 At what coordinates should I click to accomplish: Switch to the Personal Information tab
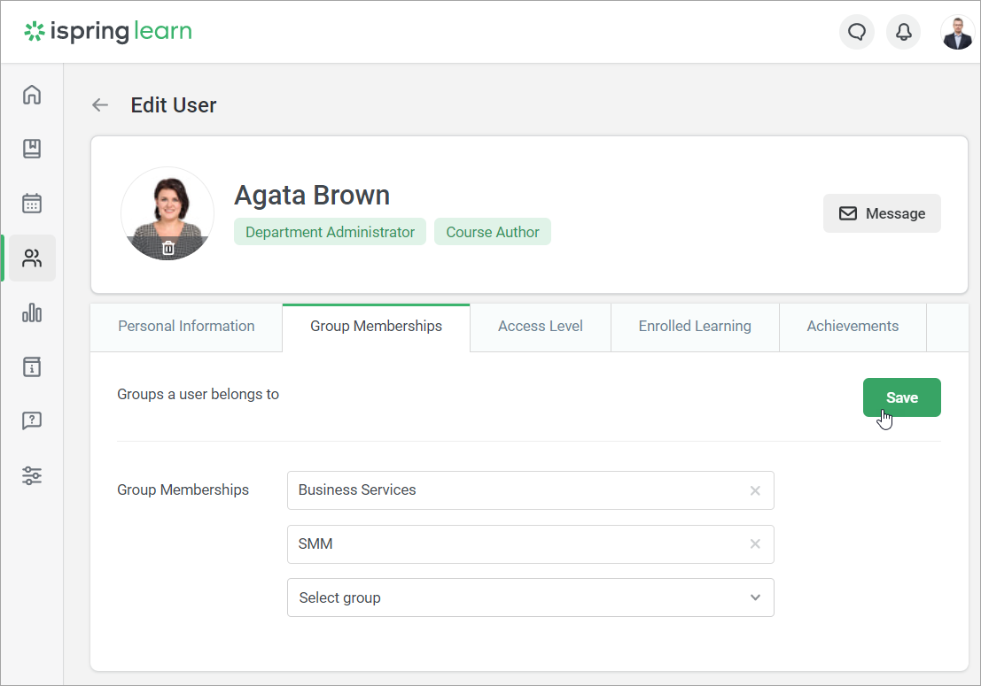point(186,327)
